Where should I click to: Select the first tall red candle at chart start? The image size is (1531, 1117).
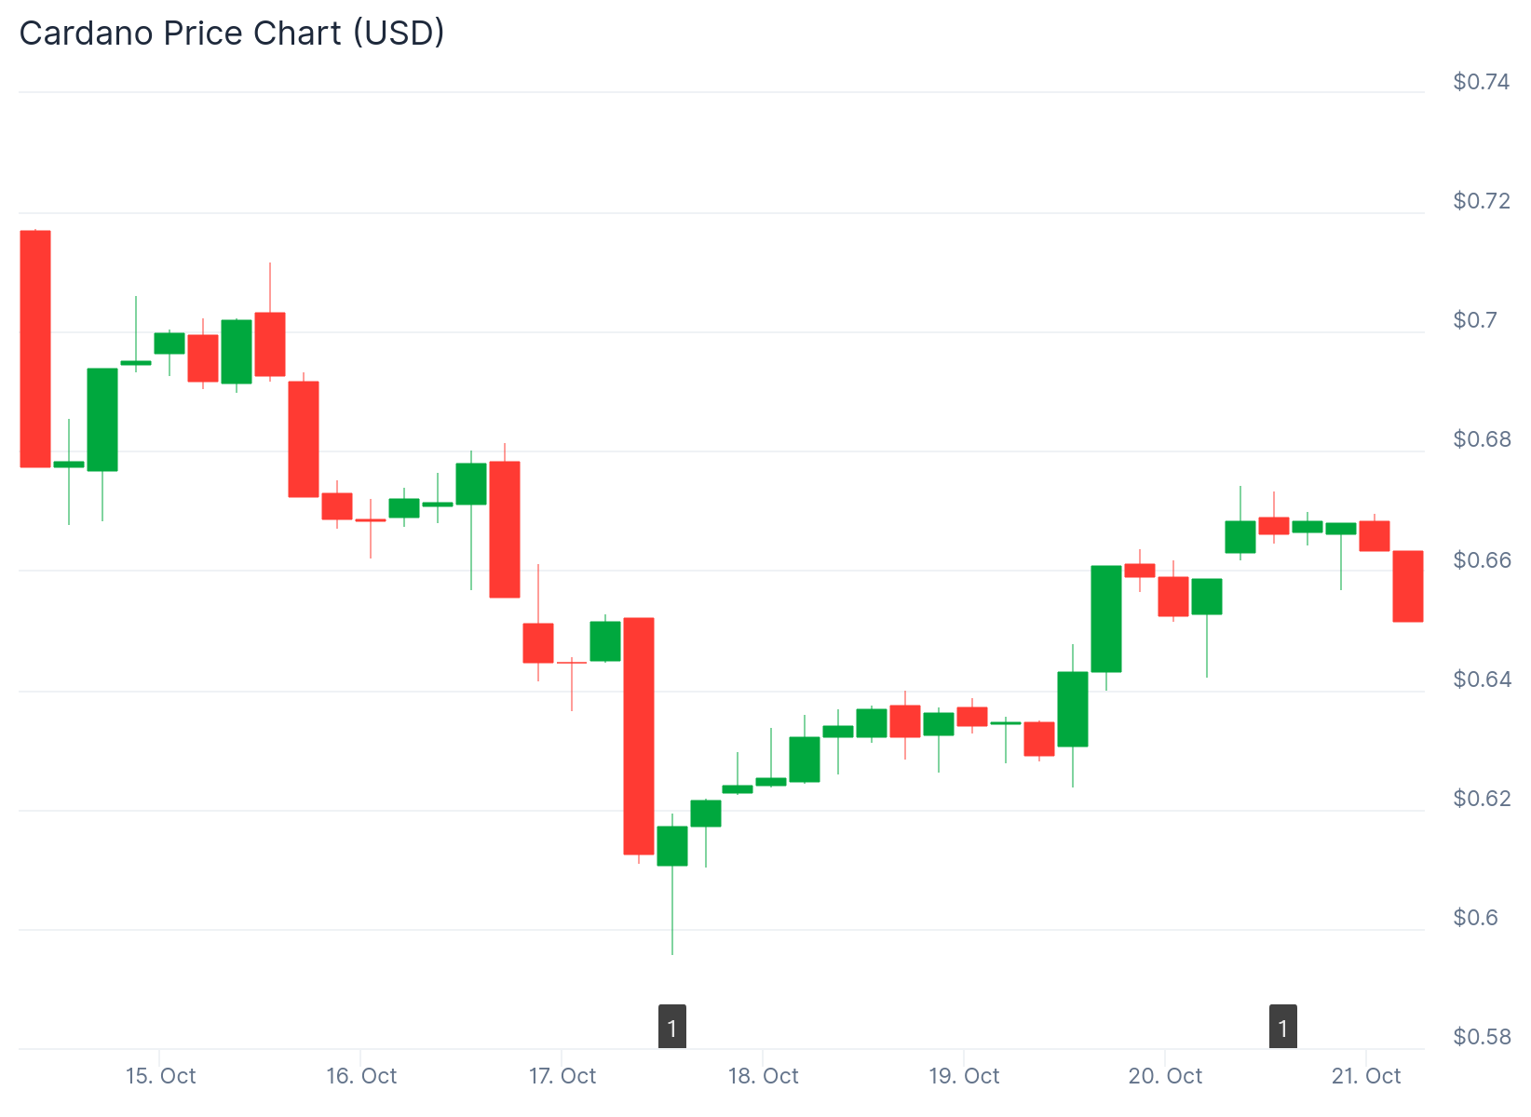pyautogui.click(x=35, y=349)
